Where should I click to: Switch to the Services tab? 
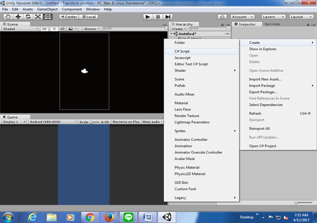[272, 24]
